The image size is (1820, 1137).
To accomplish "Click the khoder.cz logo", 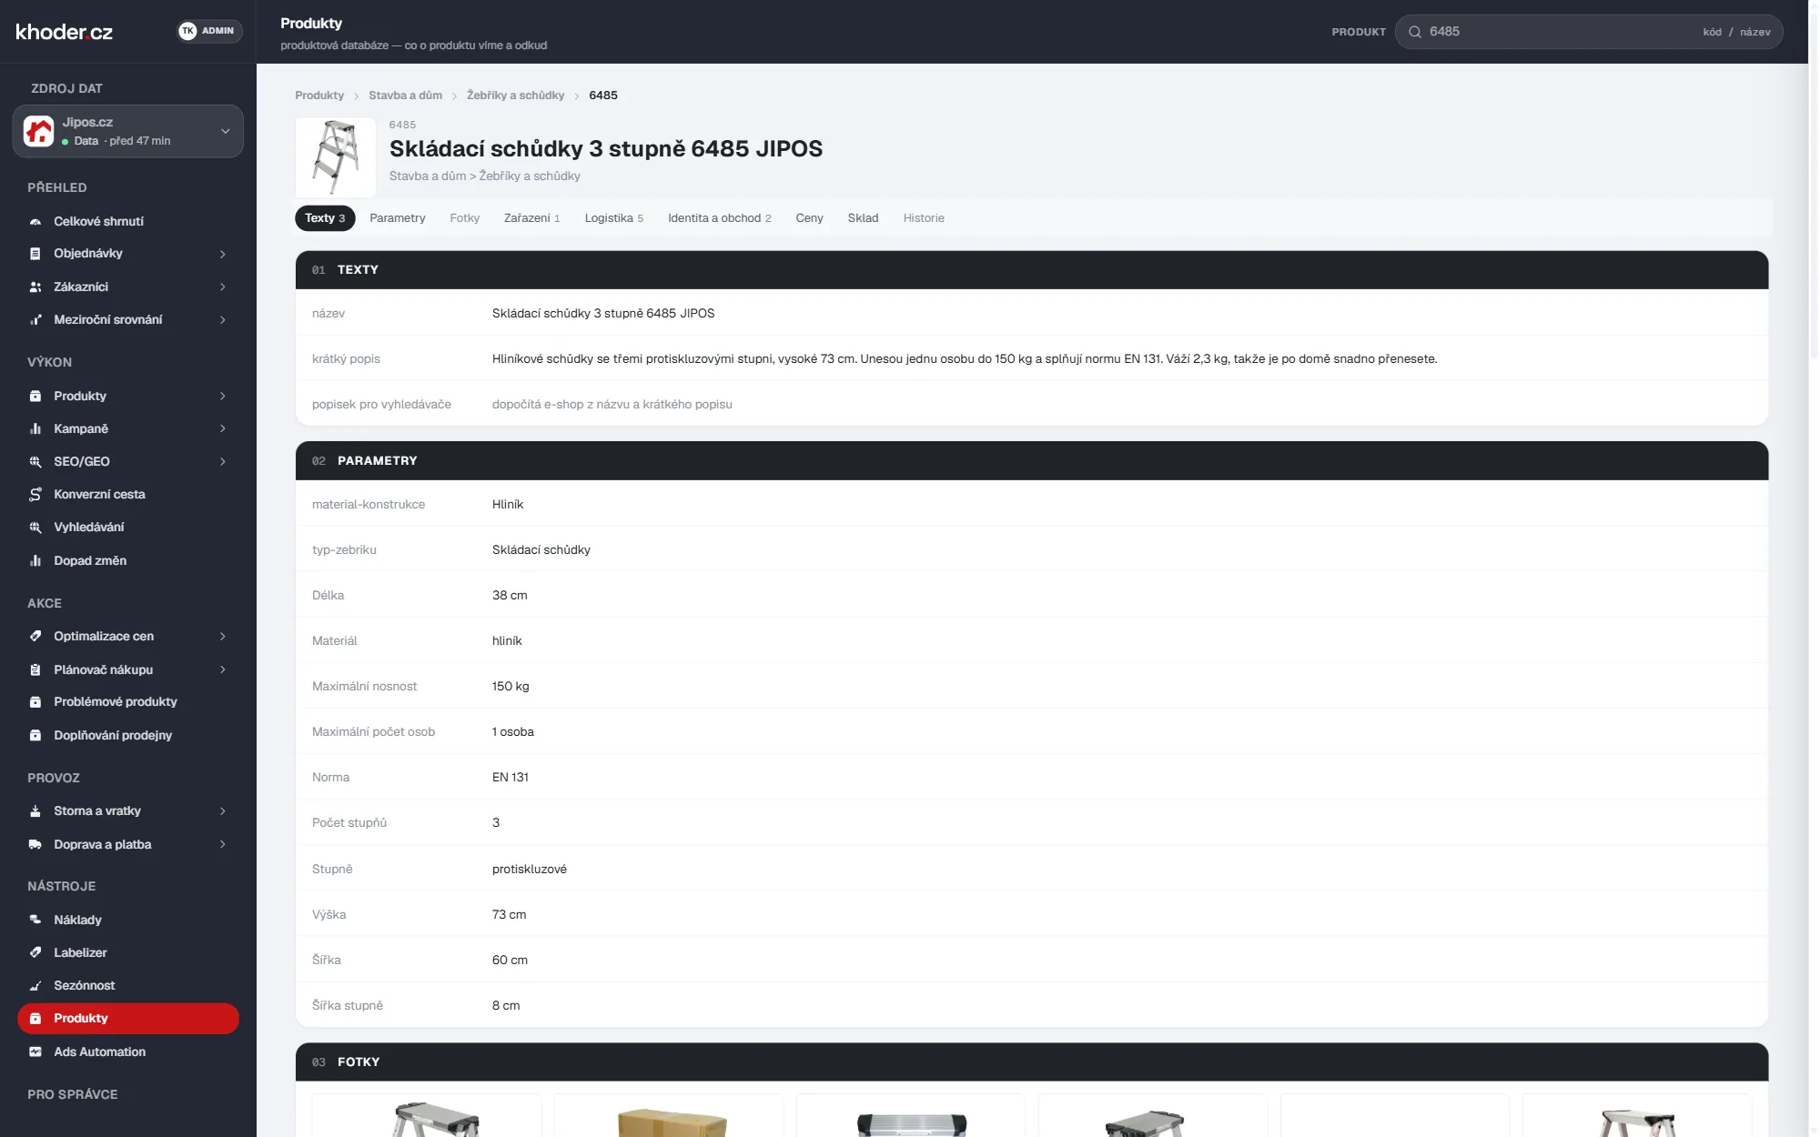I will coord(65,32).
